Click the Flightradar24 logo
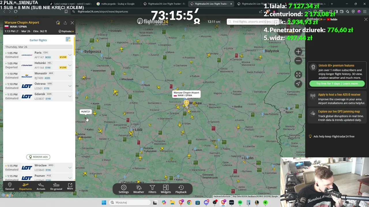The height and width of the screenshot is (207, 369). pyautogui.click(x=153, y=22)
